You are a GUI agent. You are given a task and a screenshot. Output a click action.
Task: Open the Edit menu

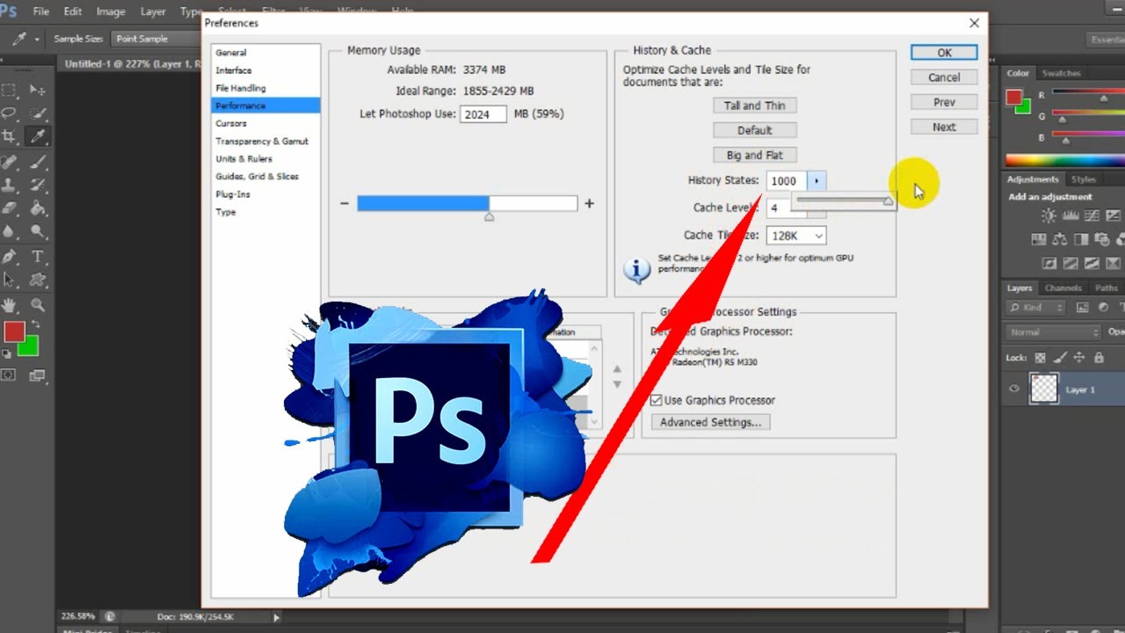73,12
